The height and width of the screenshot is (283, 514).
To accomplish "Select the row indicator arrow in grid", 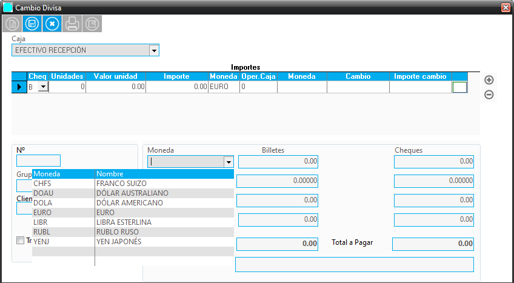I will point(19,87).
